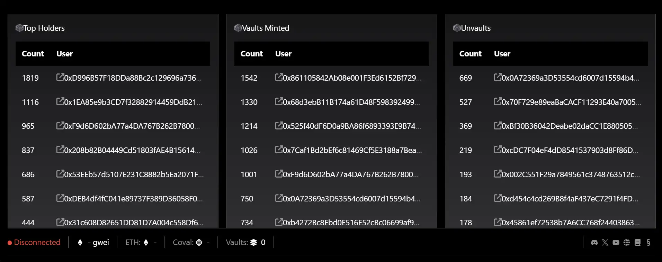Screen dimensions: 662x262
Task: Open address 0x1EA85e9b3CD7 in Top Holders
Action: [133, 102]
